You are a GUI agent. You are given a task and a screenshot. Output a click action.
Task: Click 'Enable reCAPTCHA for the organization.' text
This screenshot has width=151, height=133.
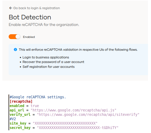click(44, 25)
